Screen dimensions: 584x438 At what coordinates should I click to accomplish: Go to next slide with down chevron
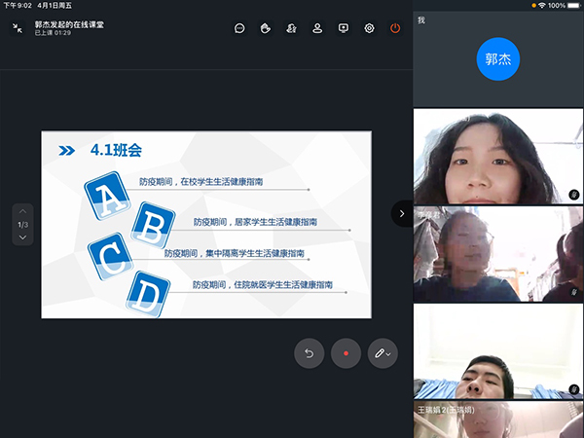(x=22, y=237)
